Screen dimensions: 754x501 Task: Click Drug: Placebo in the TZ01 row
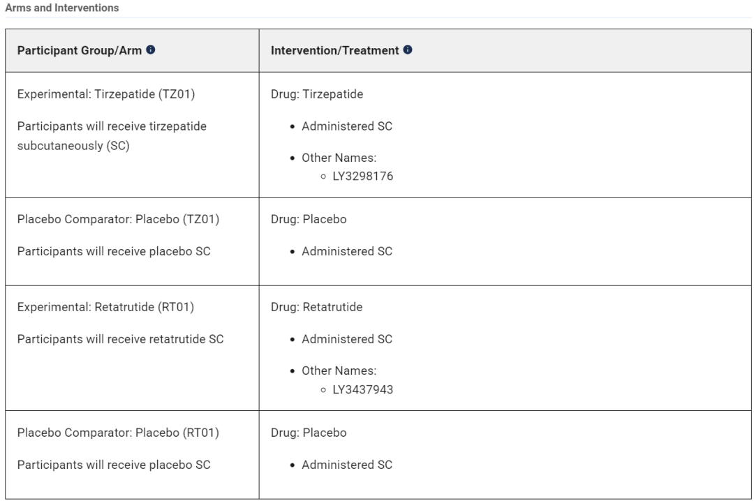coord(309,219)
